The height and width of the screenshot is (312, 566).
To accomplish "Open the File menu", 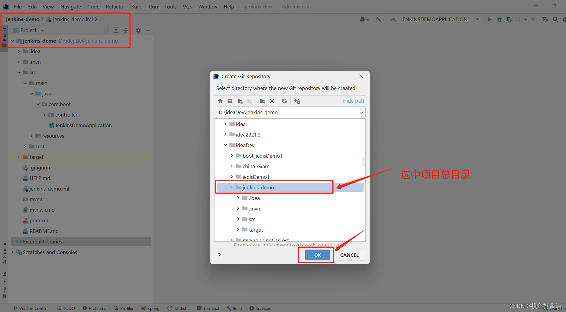I will click(18, 7).
